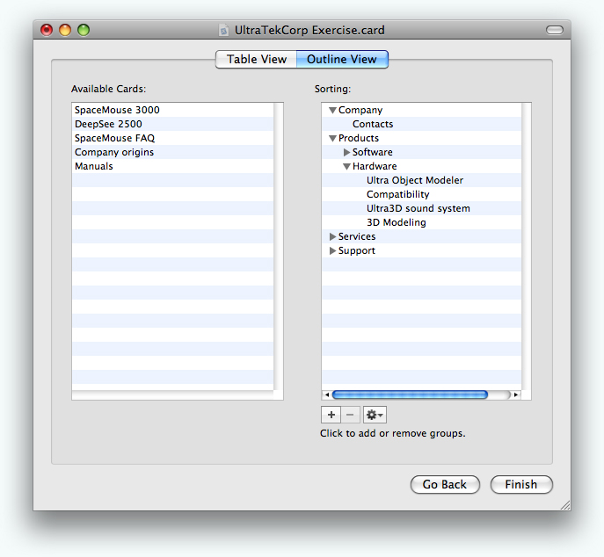Click the document icon in title bar
This screenshot has width=604, height=557.
point(225,30)
